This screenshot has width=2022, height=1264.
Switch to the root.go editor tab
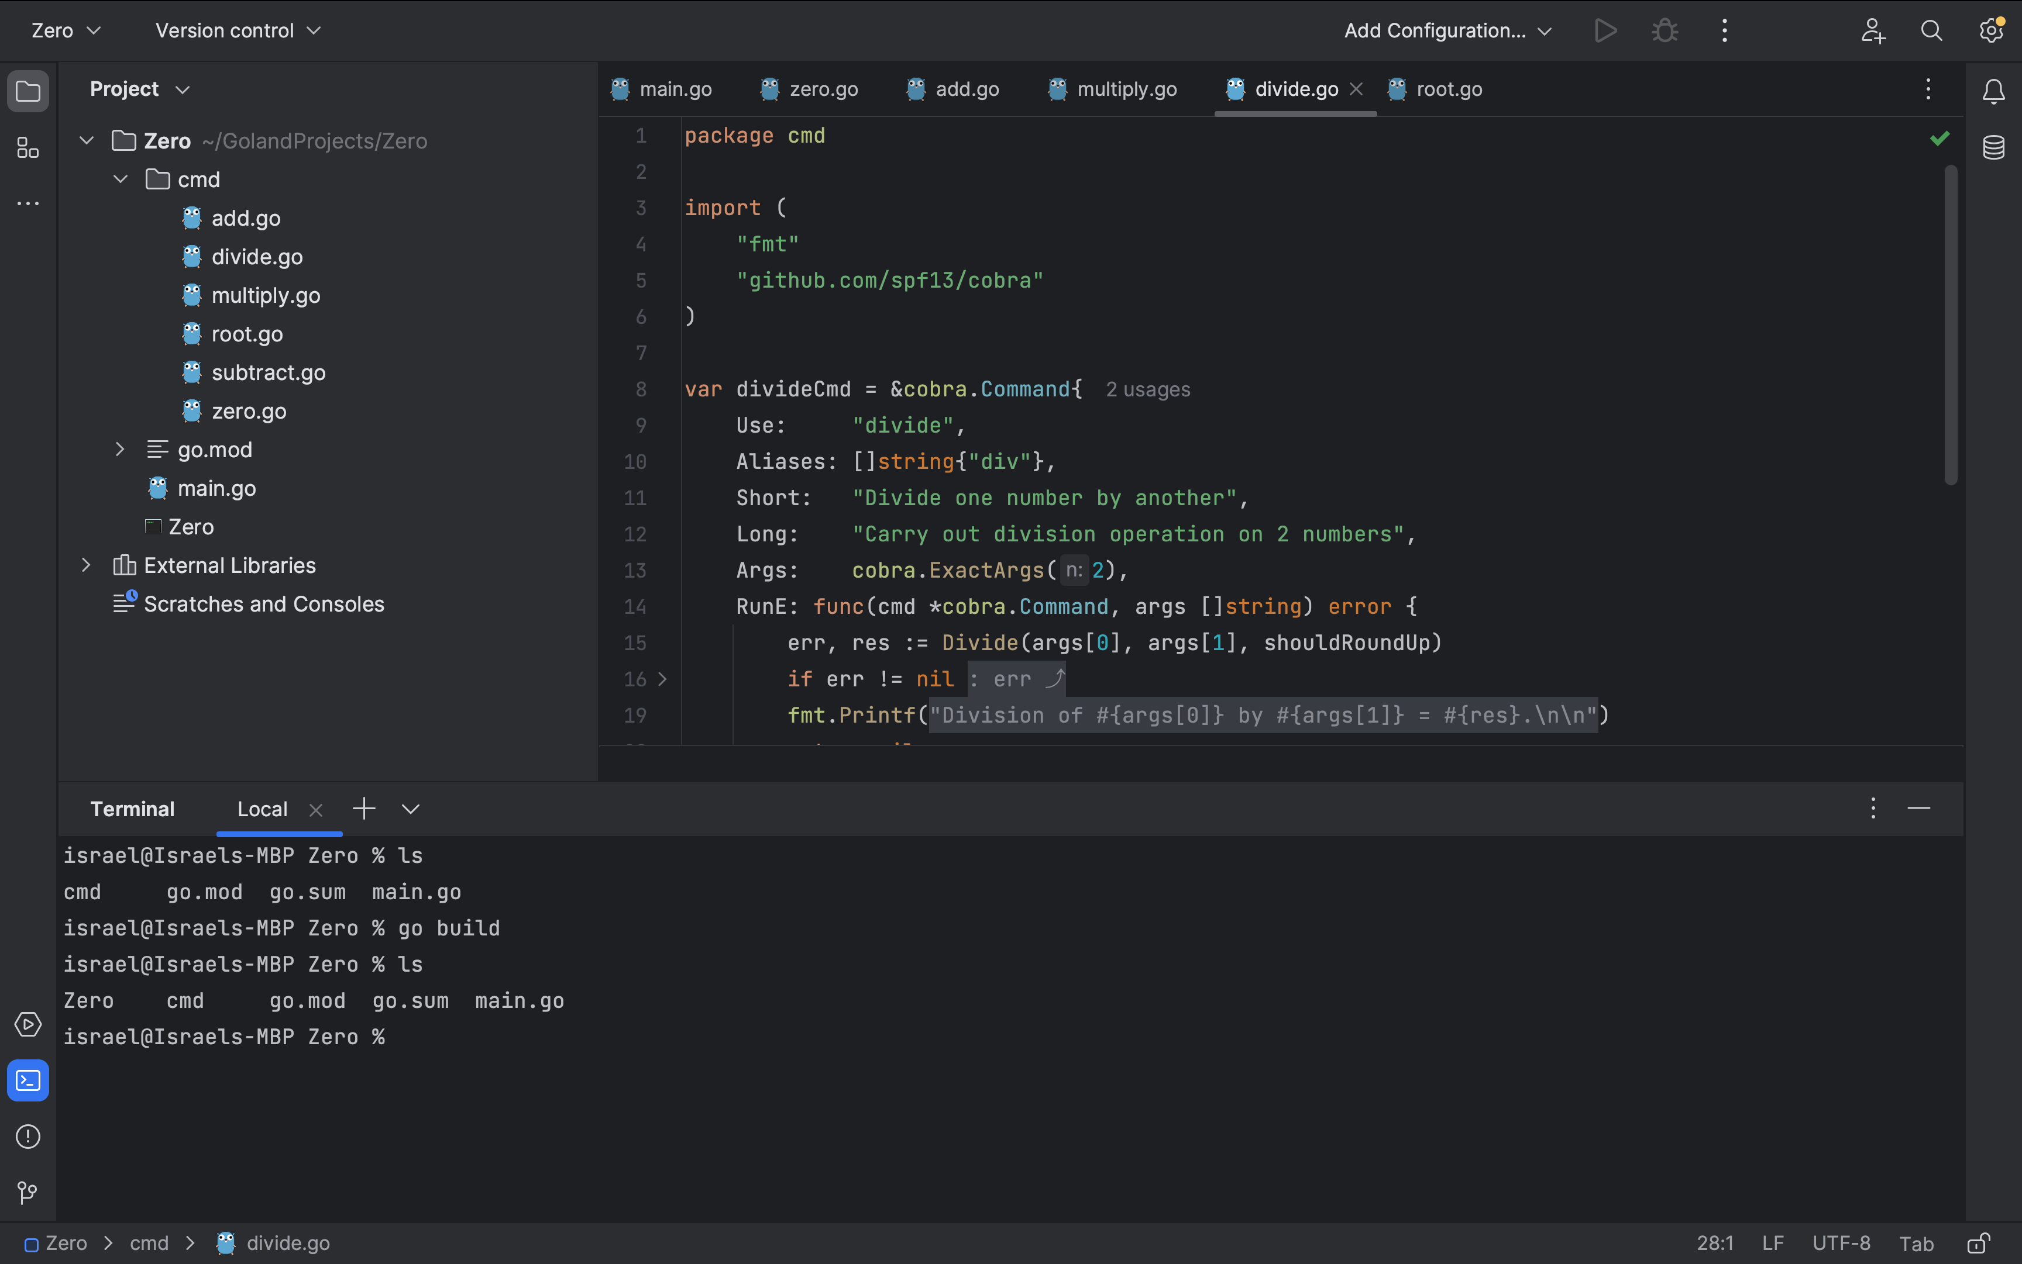[x=1449, y=89]
